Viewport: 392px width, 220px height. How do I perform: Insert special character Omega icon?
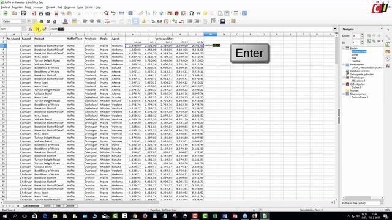pos(192,13)
